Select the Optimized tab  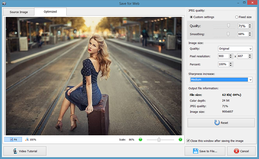50,12
